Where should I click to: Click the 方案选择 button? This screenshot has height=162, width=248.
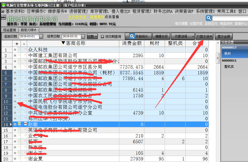[x=181, y=37]
